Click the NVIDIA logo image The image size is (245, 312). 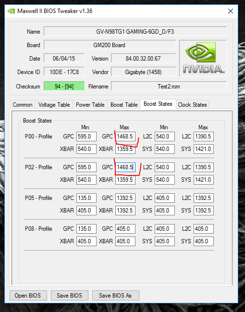click(x=203, y=58)
